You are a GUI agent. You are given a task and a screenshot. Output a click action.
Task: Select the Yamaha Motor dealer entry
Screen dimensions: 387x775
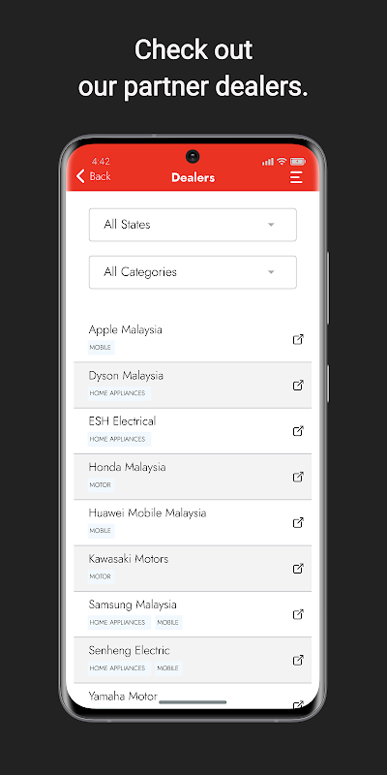(x=193, y=697)
